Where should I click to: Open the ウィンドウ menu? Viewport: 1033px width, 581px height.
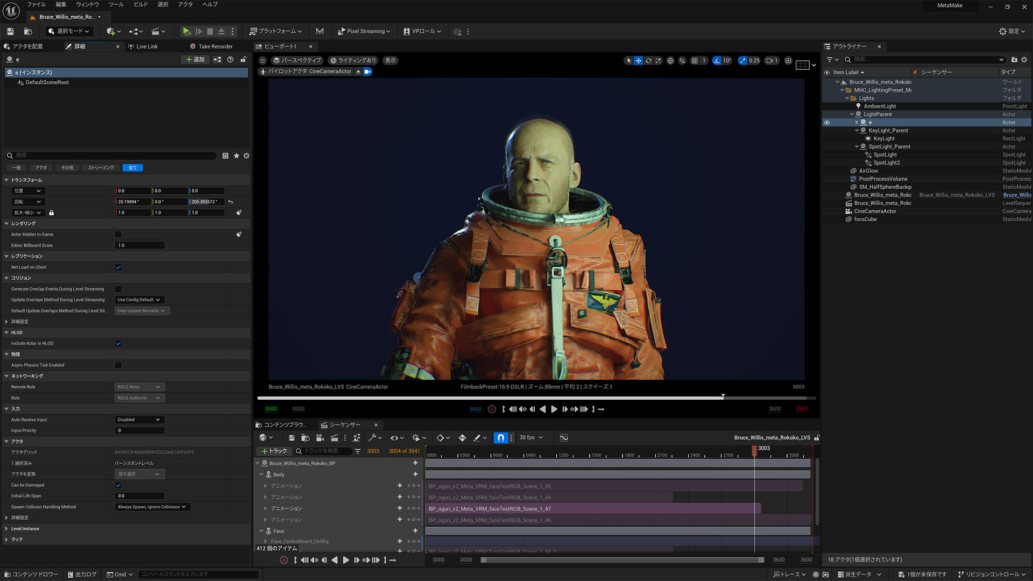(87, 4)
